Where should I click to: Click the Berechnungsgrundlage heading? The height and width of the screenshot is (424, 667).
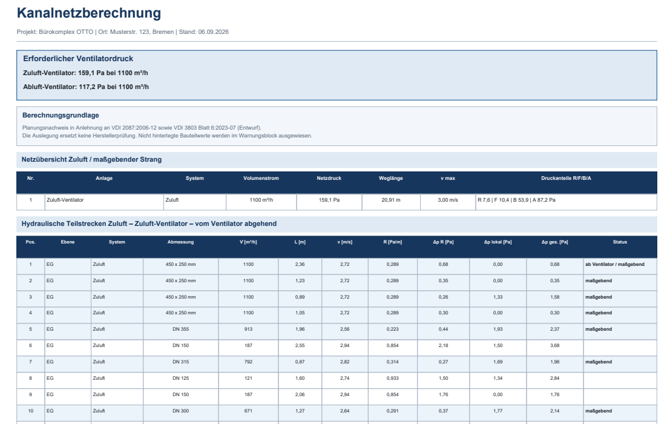(x=61, y=115)
